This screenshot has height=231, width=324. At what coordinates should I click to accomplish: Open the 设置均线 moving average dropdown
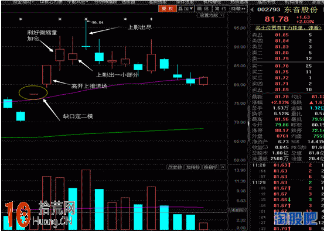211,15
